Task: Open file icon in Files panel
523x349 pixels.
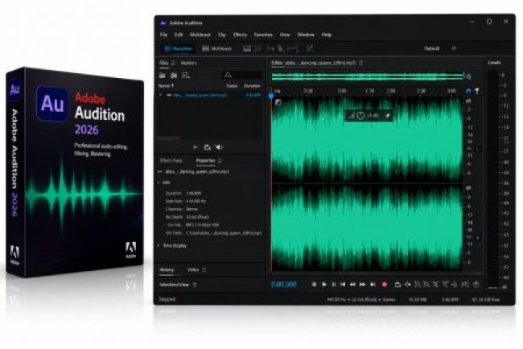Action: click(163, 76)
